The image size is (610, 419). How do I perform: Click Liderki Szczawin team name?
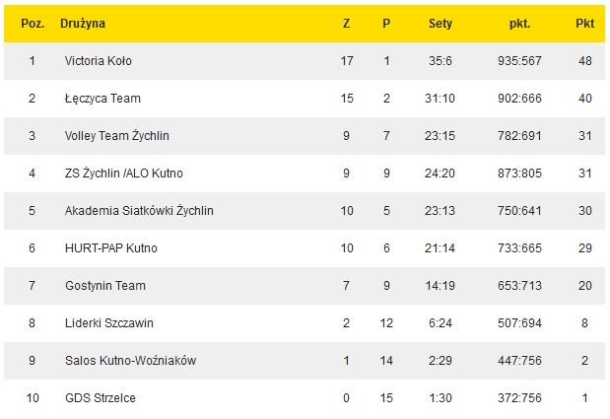tap(108, 323)
